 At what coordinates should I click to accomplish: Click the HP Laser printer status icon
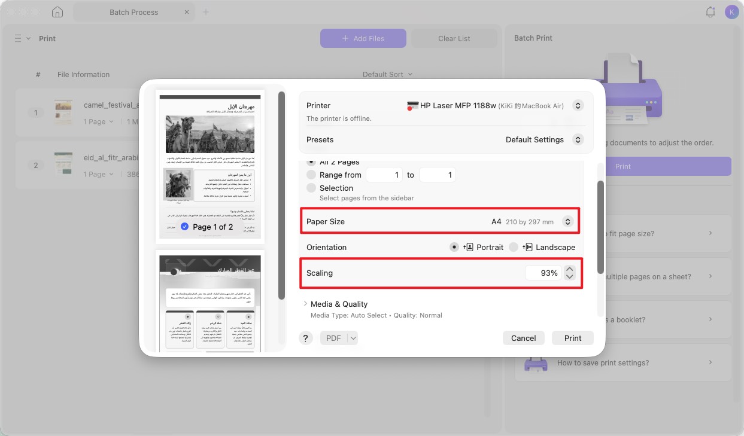[x=412, y=106]
